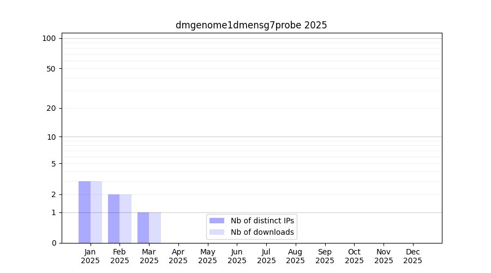Select the 5 tick label on y-axis

[53, 164]
